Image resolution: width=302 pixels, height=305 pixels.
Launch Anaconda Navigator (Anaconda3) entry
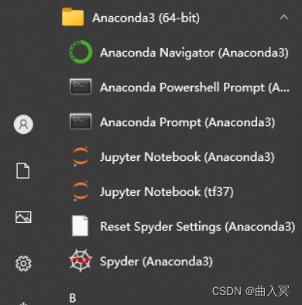coord(178,53)
